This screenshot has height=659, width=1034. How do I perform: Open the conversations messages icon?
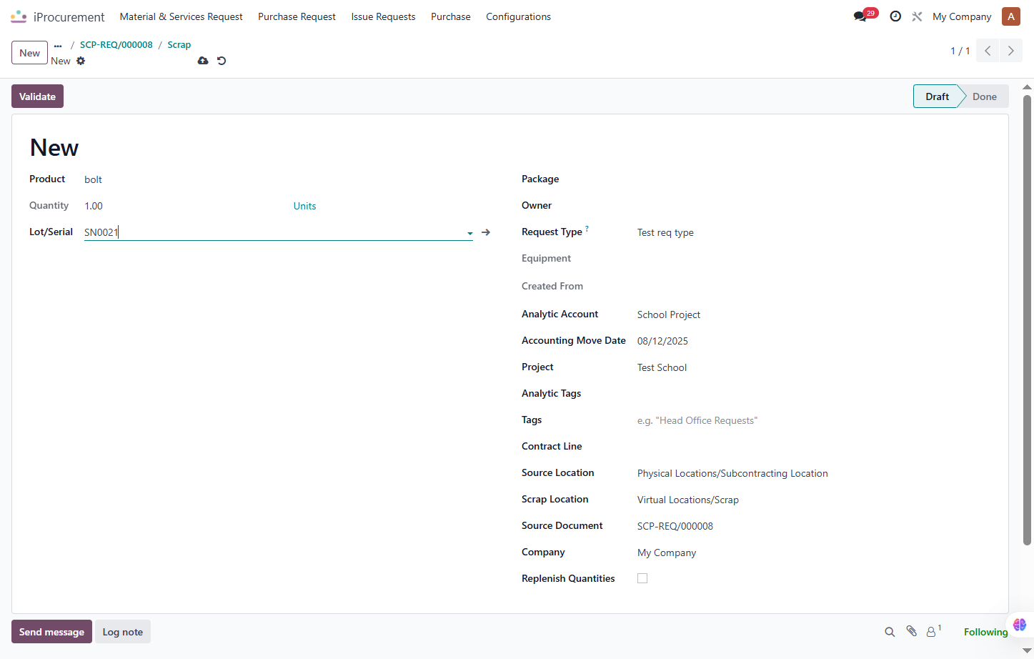(860, 16)
